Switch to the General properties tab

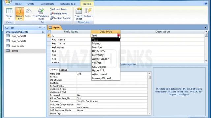tap(54, 70)
